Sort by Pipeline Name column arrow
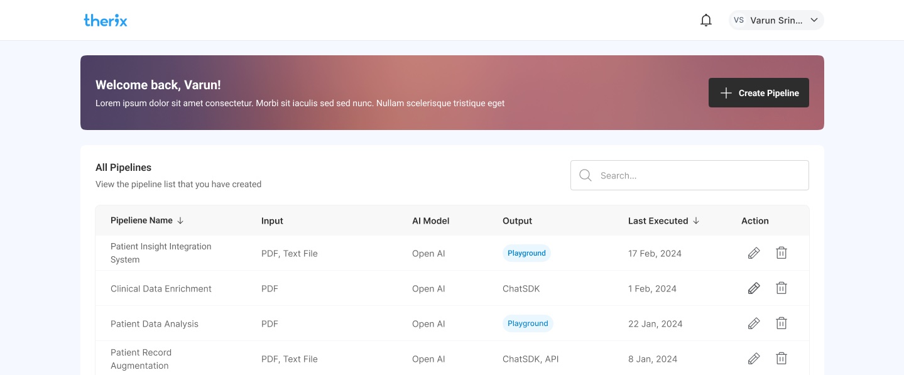 tap(180, 220)
